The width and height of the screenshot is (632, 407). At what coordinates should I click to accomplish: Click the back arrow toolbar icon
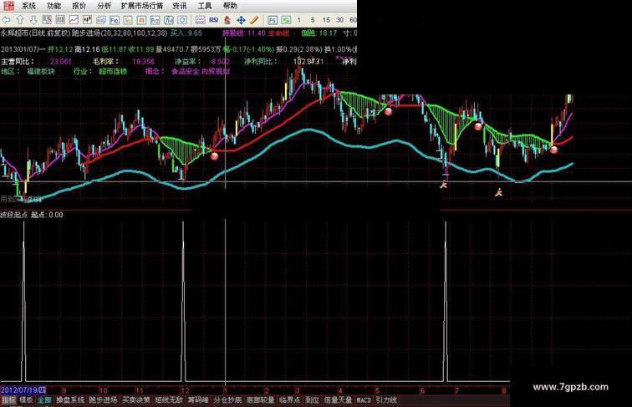6,20
